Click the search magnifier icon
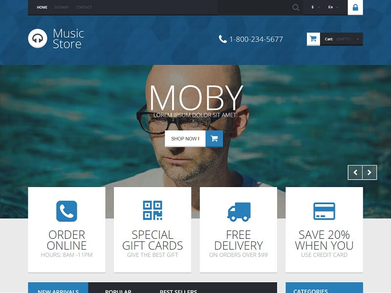391x293 pixels. click(296, 7)
